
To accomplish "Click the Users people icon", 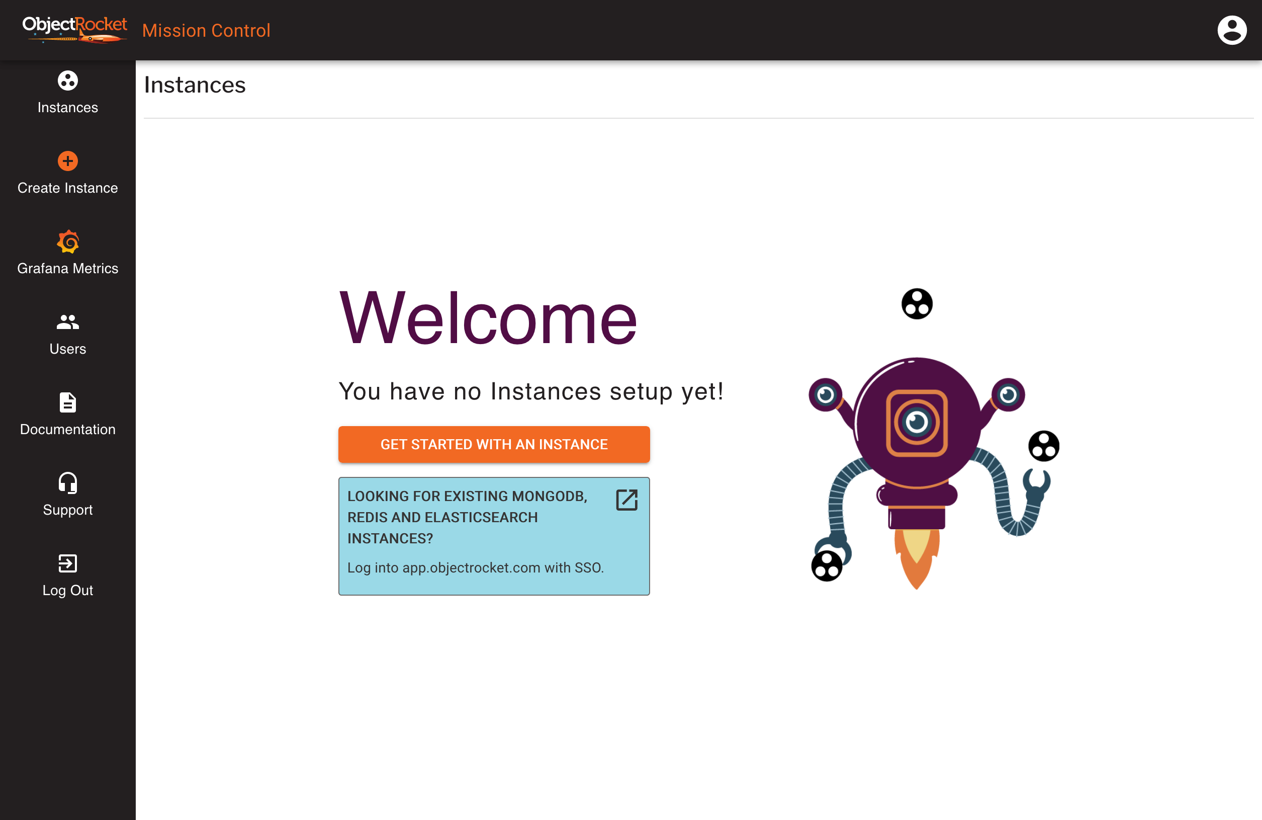I will point(68,322).
